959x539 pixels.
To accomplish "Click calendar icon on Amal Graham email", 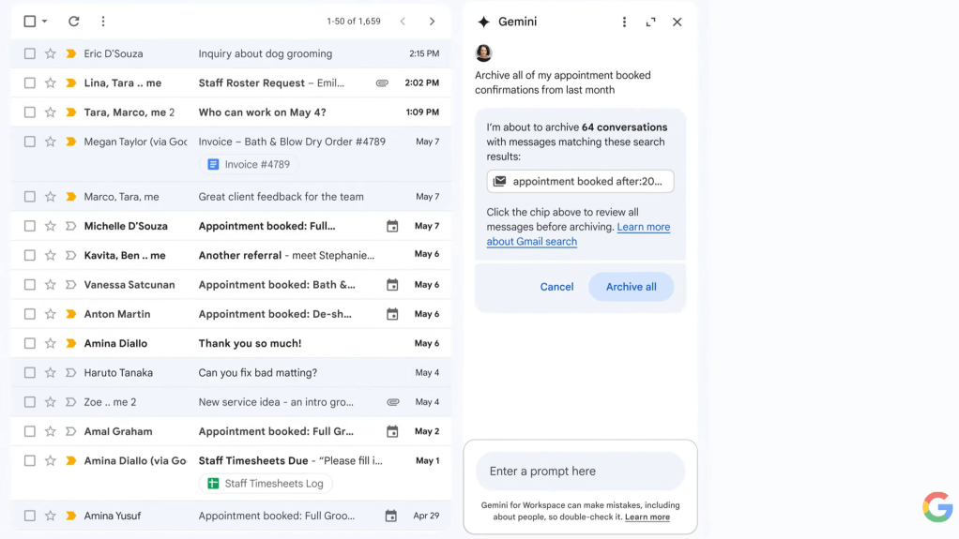I will click(392, 431).
